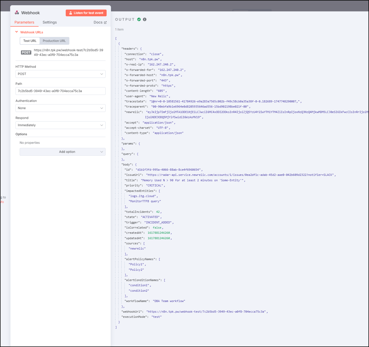Click the "params" key
Screen dimensions: 369x347
128,144
